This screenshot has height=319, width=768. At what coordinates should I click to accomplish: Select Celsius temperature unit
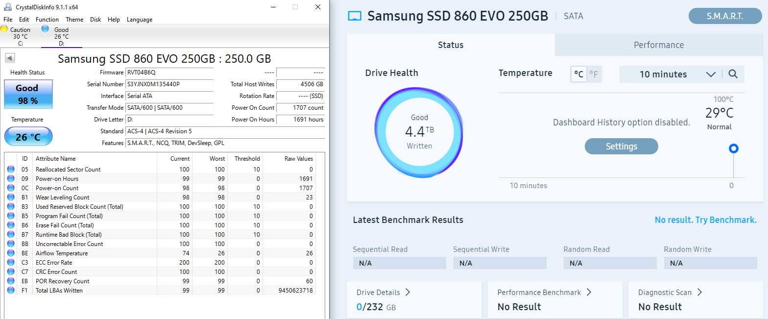[579, 74]
